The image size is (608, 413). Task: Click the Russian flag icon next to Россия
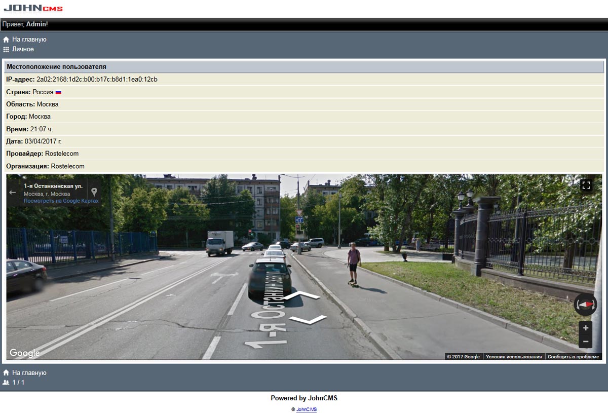(58, 92)
